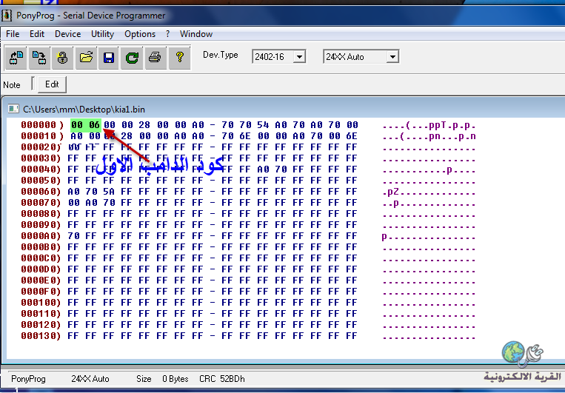
Task: Open the File menu
Action: [x=13, y=34]
